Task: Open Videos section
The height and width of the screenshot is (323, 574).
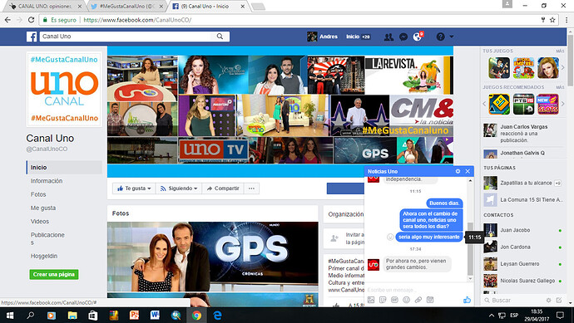Action: coord(40,222)
